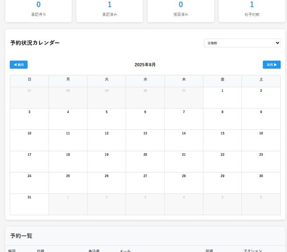Click the 水 weekday header
Screen dimensions: 287x252
pos(145,81)
